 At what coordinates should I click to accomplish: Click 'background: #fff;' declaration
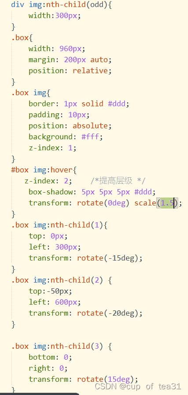[66, 137]
